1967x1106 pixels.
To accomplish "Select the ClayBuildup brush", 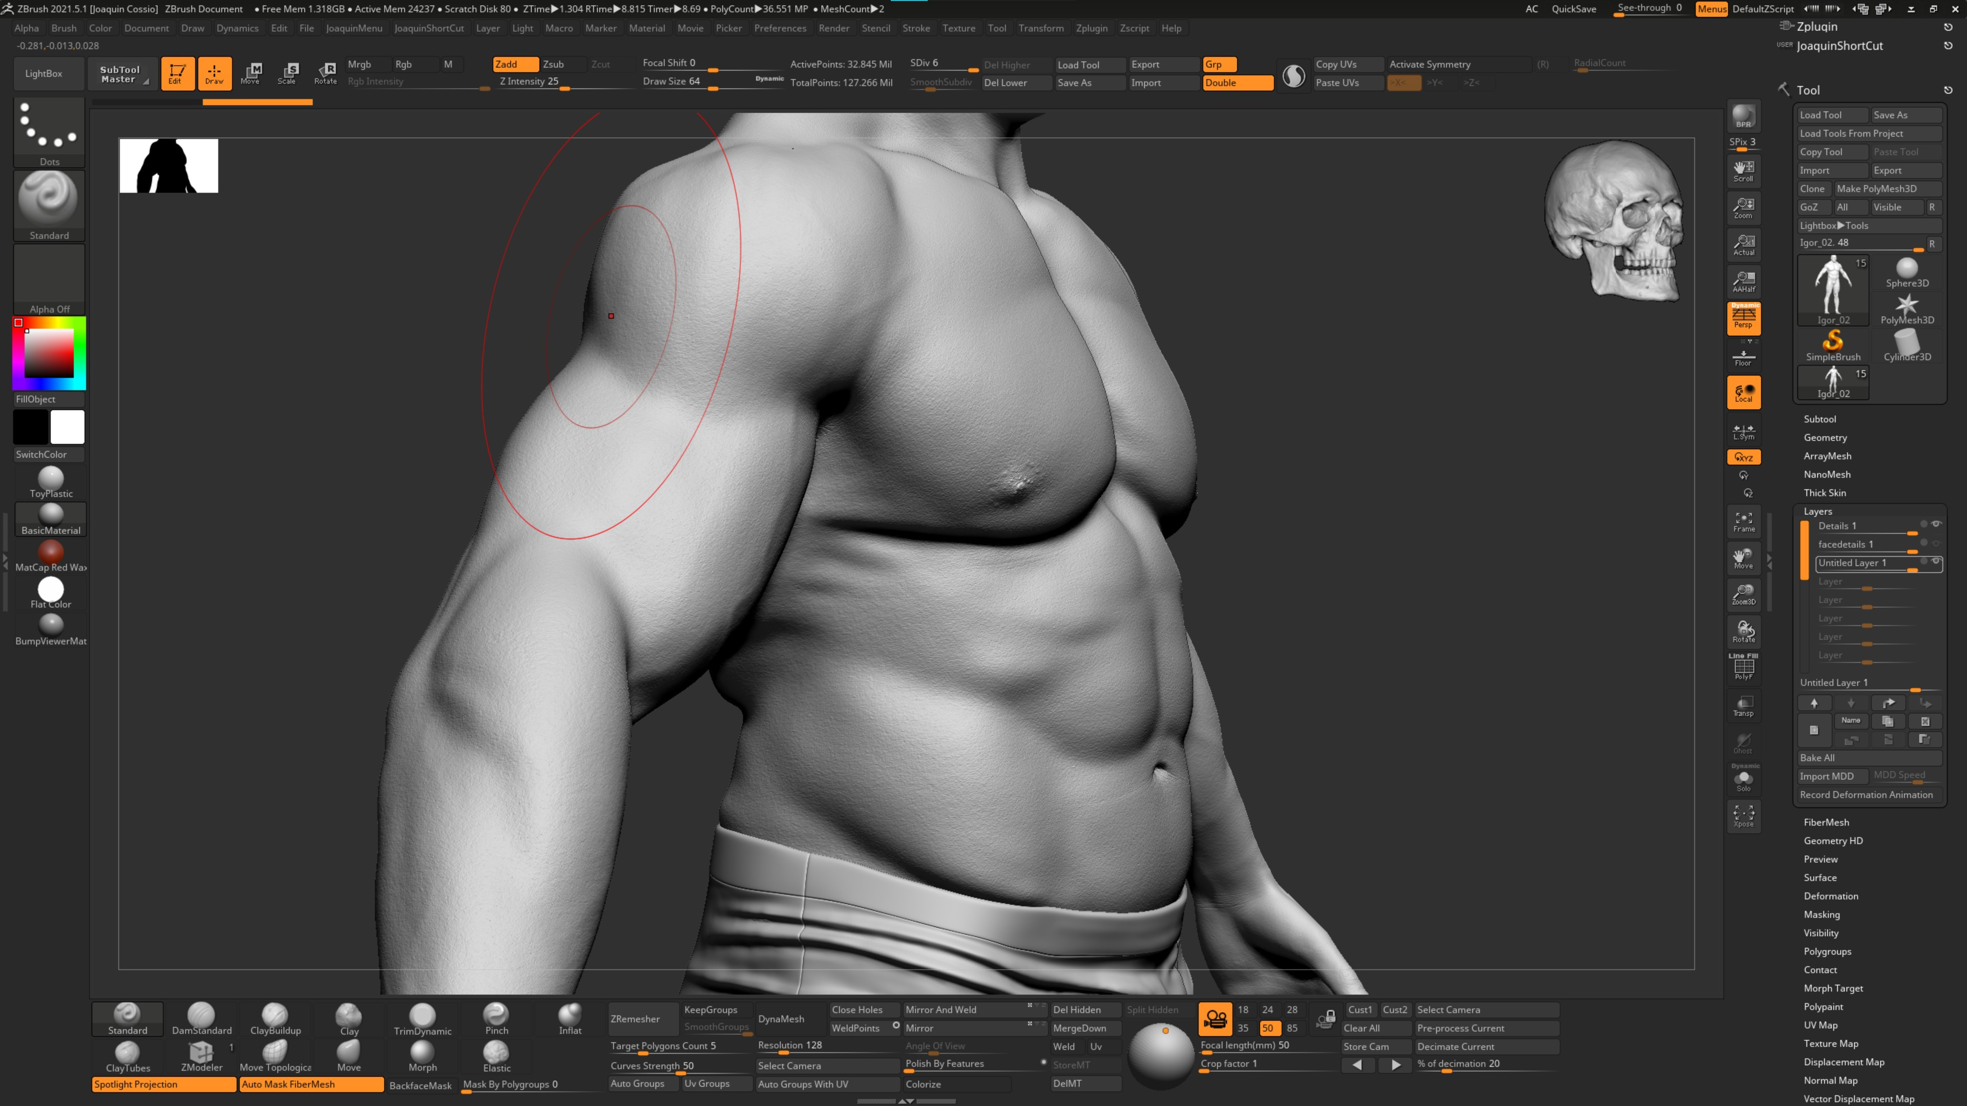I will (x=275, y=1019).
